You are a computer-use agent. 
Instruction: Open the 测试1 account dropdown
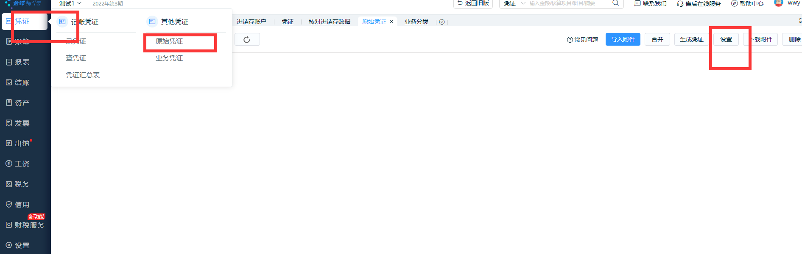(70, 3)
